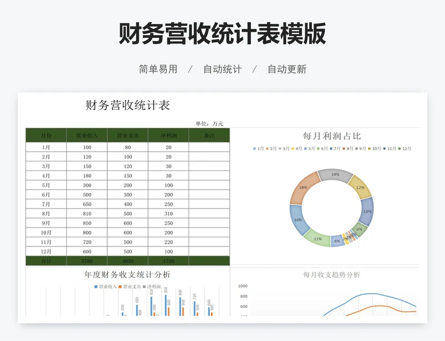445x341 pixels.
Task: Click the 每月利润占比 chart title
Action: pyautogui.click(x=332, y=136)
